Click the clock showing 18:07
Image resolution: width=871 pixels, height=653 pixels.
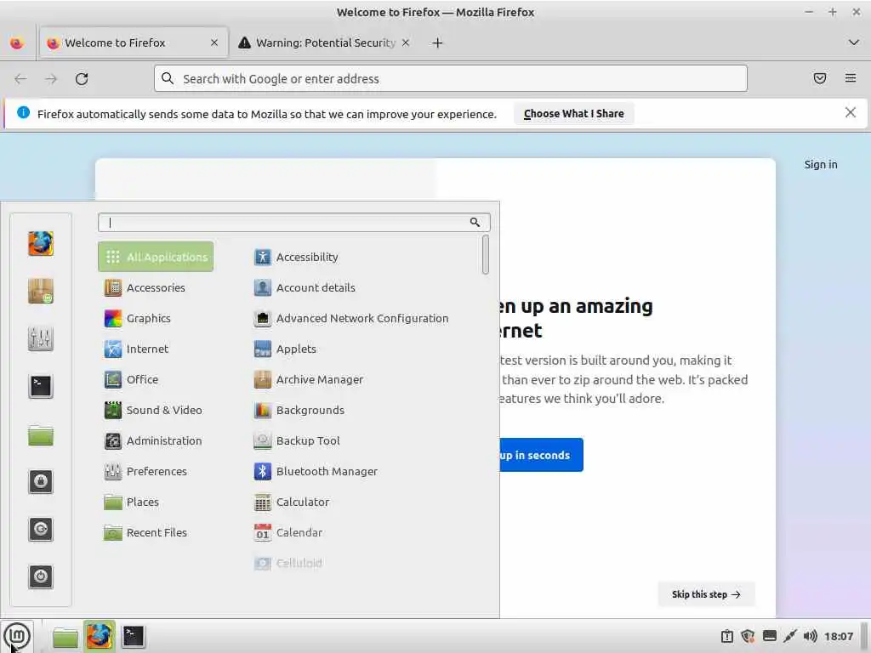tap(838, 636)
